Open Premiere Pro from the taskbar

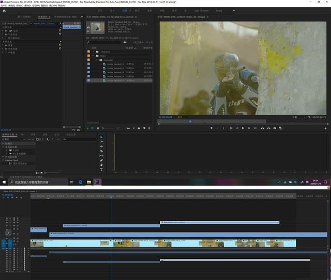pyautogui.click(x=97, y=182)
